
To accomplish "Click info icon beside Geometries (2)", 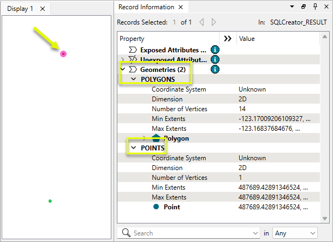I will point(215,69).
